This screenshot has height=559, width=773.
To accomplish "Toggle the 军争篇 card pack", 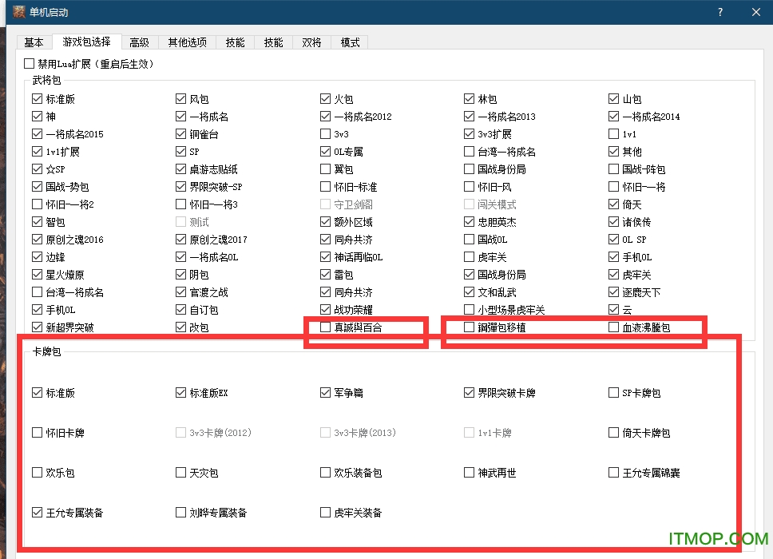I will [x=325, y=393].
